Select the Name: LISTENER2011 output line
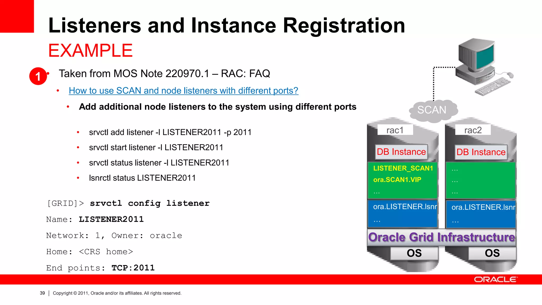This screenshot has height=305, width=542. click(x=95, y=219)
